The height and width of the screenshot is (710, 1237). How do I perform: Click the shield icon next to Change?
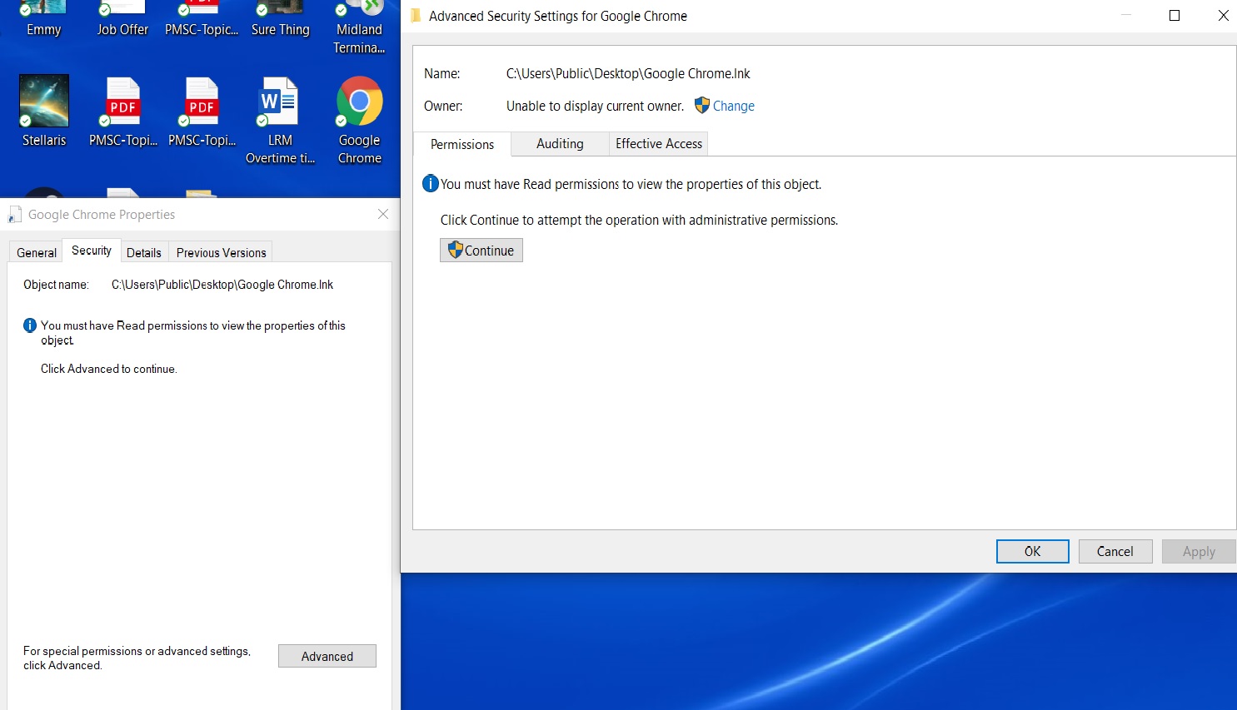coord(702,106)
